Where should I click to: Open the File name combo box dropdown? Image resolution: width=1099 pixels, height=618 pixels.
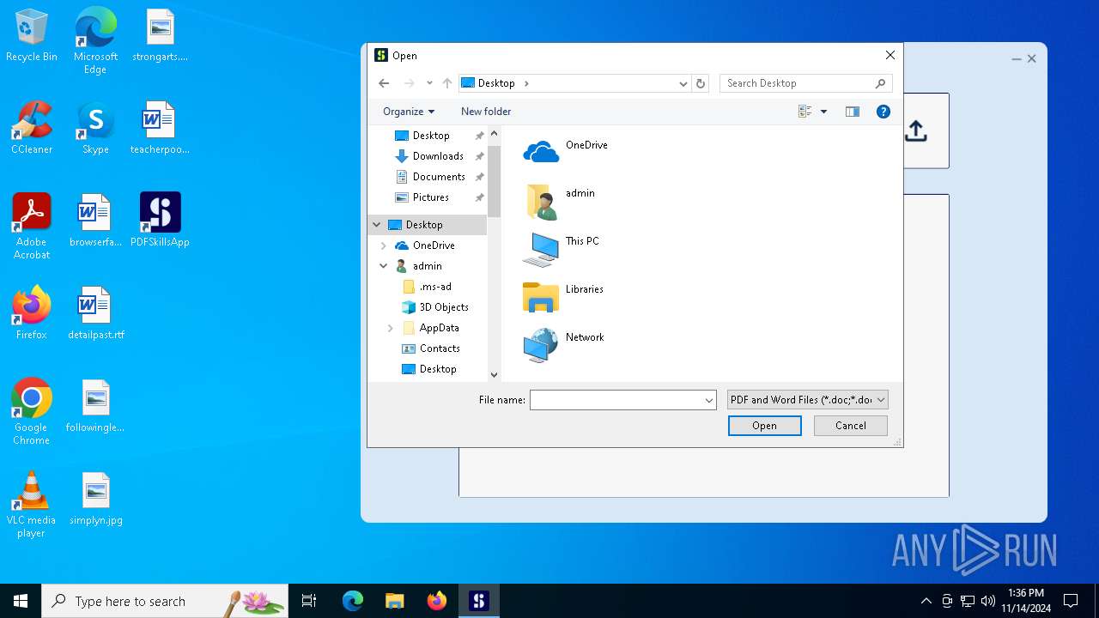tap(709, 400)
